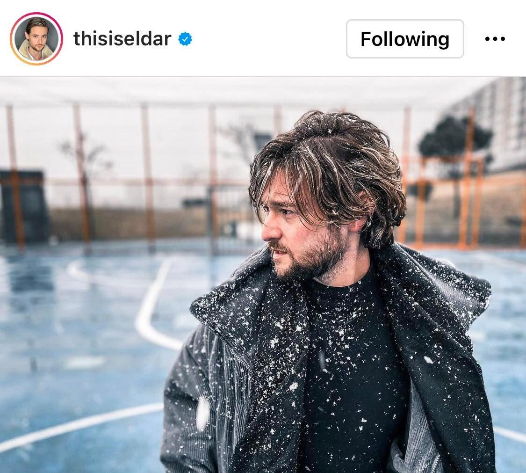Select the verified checkmark beside thisiseldar
Viewport: 526px width, 473px height.
[x=185, y=39]
